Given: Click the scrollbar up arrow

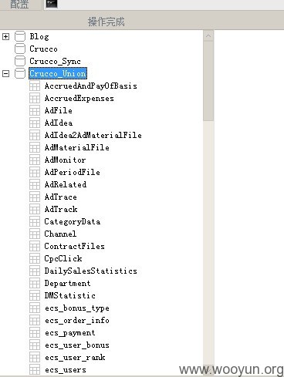Looking at the screenshot, I should point(208,36).
